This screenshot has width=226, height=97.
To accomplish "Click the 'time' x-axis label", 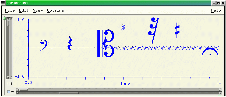I will point(125,84).
